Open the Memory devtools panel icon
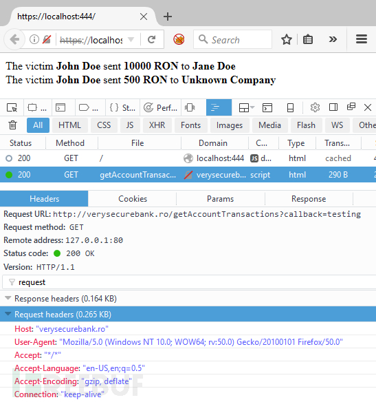Screen dimensions: 376x402 click(x=190, y=107)
